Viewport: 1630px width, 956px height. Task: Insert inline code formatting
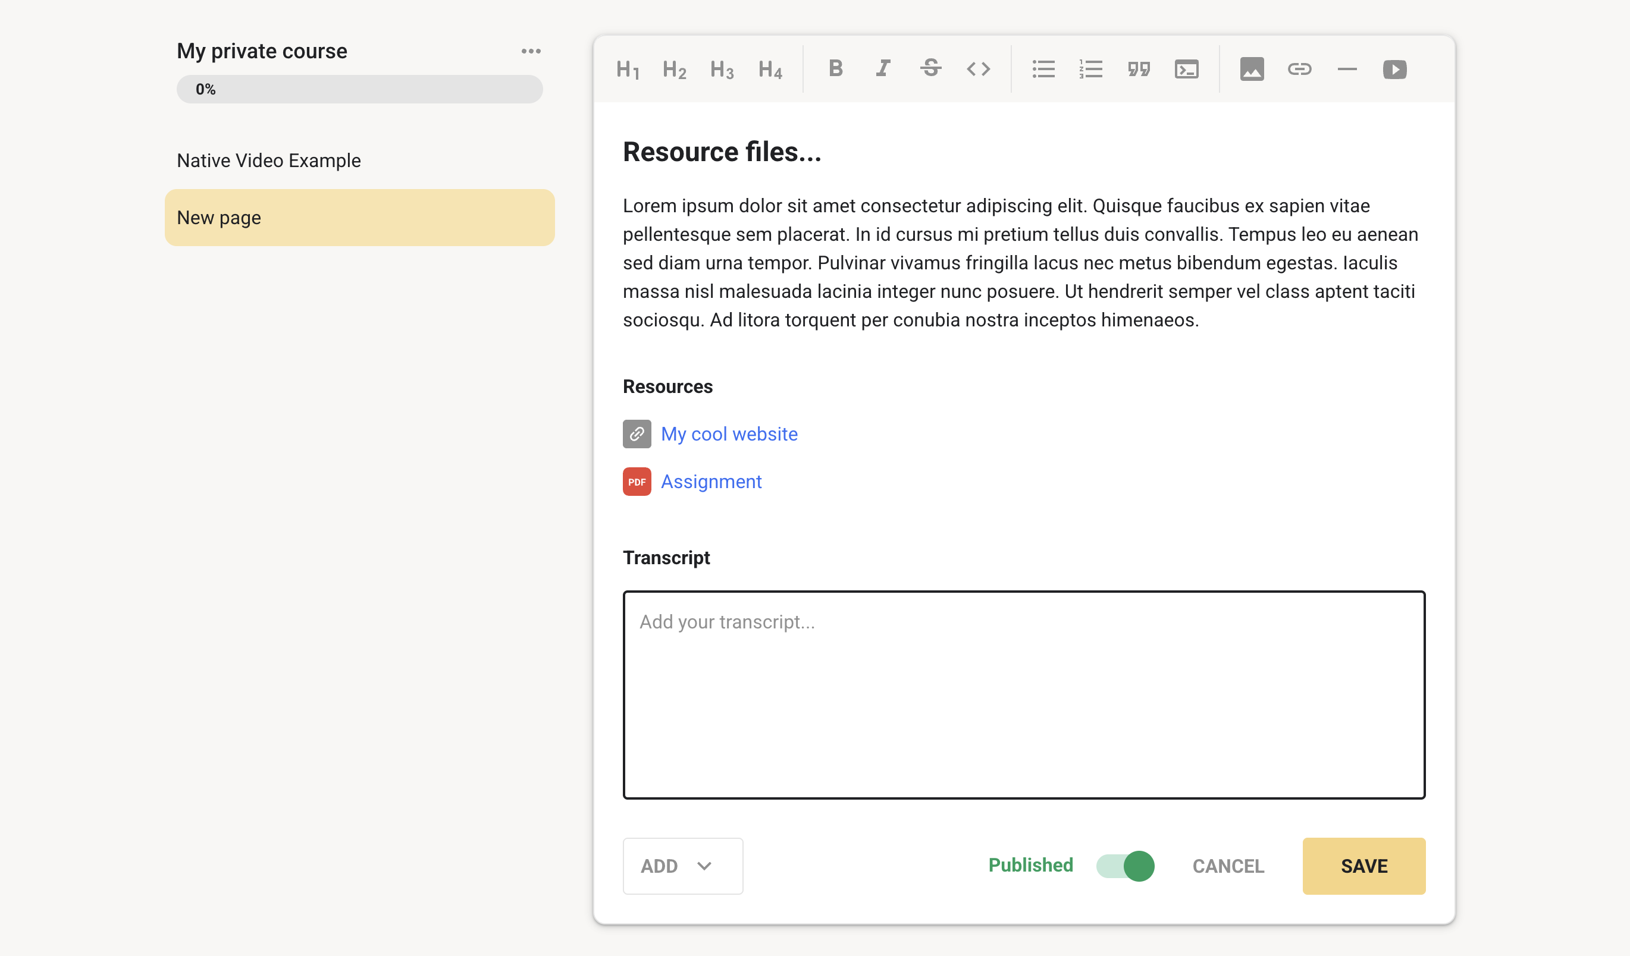(978, 68)
